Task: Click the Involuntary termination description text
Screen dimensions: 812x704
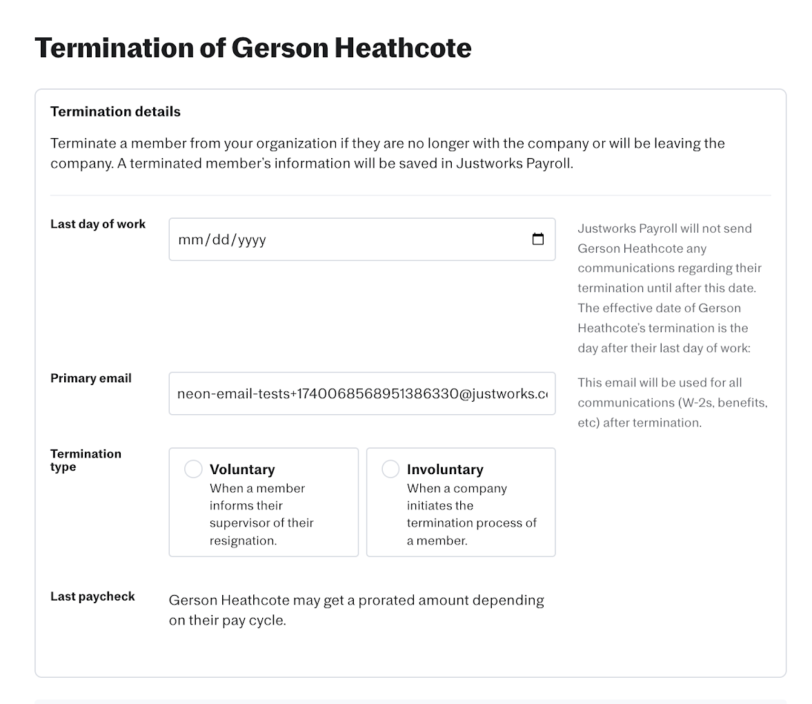Action: [471, 514]
